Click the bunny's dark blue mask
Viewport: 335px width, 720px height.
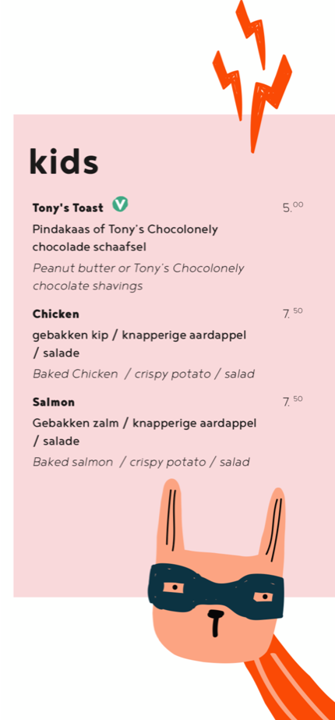[216, 587]
